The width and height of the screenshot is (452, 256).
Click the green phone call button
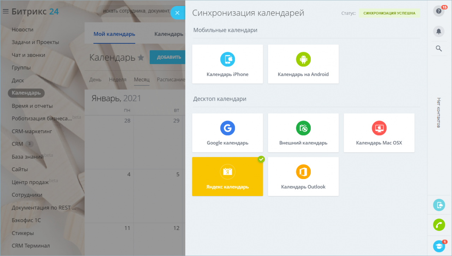coord(439,225)
